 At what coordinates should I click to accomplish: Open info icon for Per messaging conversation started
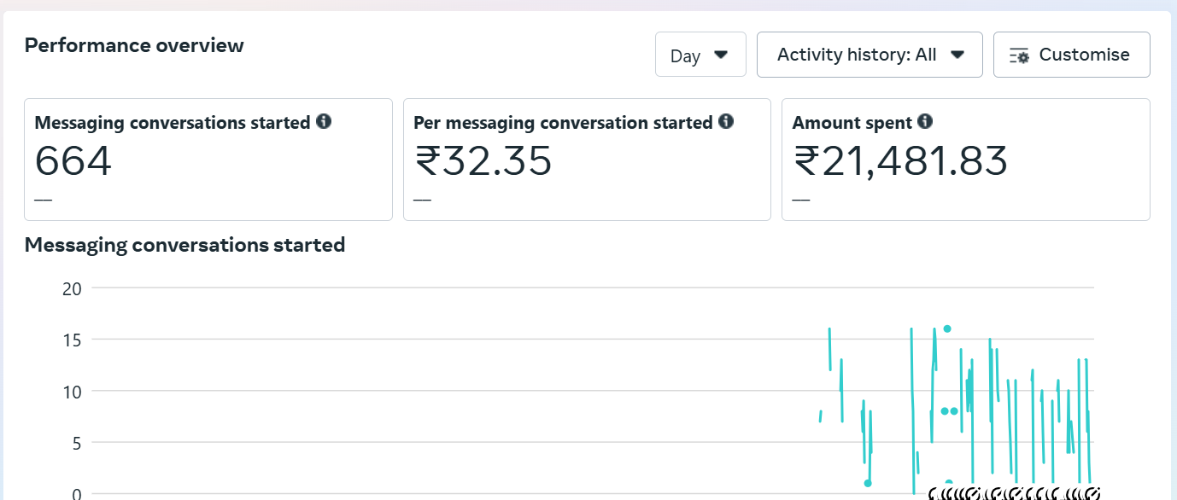[x=726, y=122]
